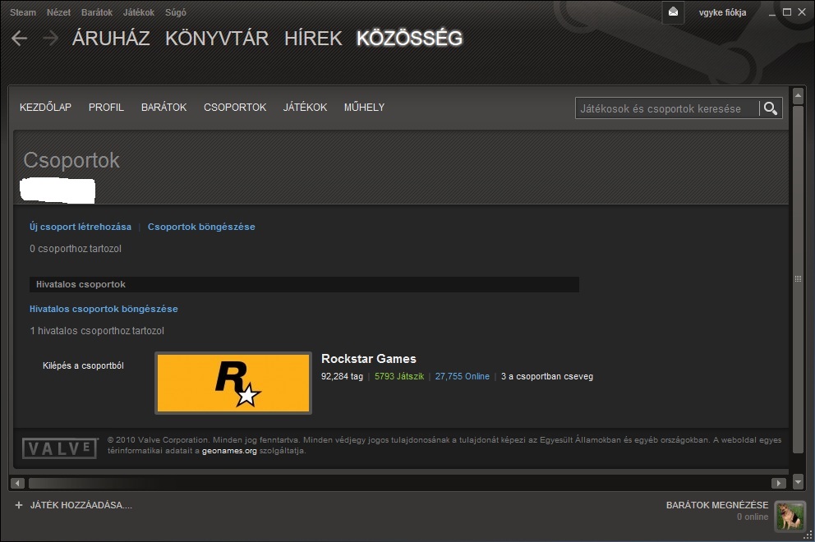Click 92,284 tag member count
Screen dimensions: 815x542
[342, 376]
